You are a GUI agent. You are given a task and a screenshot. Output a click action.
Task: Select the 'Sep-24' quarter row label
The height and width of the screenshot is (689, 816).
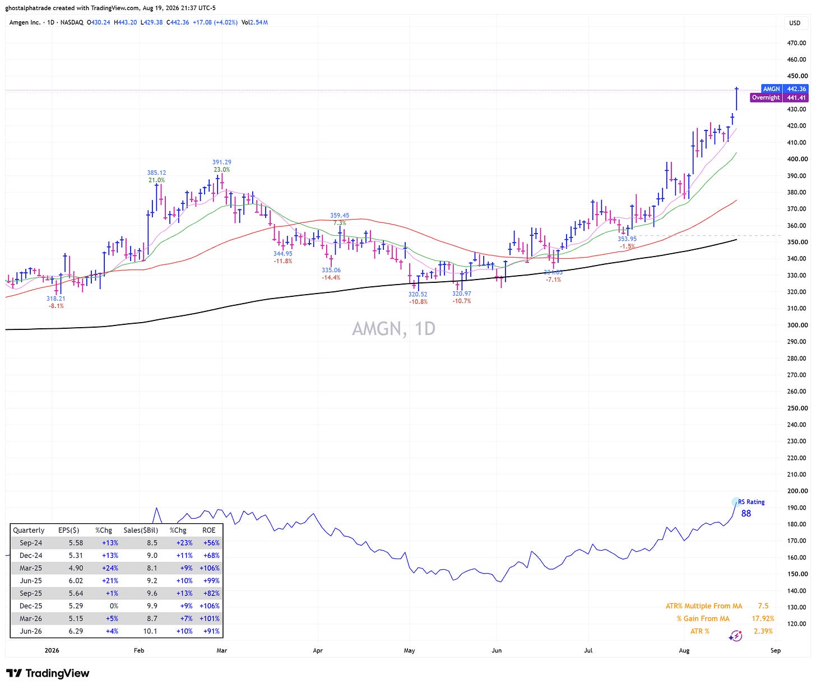click(x=31, y=543)
